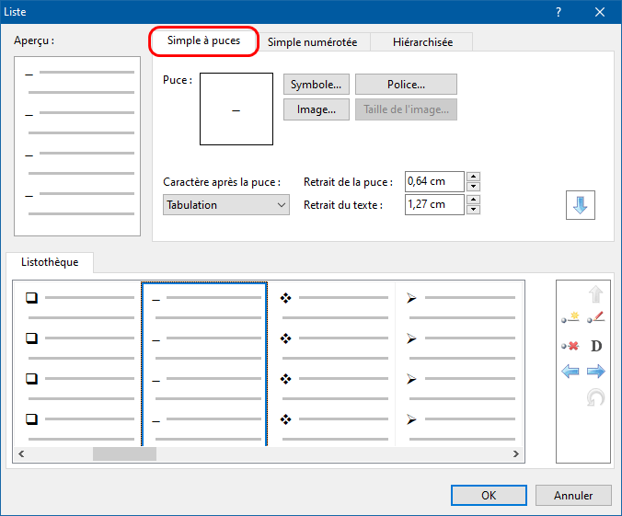The image size is (622, 516).
Task: Click in the Retrait de la puce field
Action: pos(433,182)
